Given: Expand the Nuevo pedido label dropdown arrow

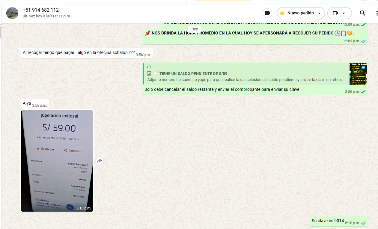Looking at the screenshot, I should (x=319, y=13).
